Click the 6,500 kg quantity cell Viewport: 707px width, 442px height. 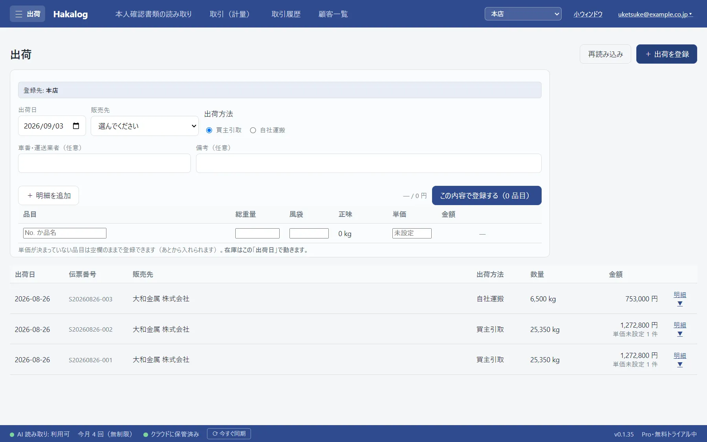click(x=543, y=299)
